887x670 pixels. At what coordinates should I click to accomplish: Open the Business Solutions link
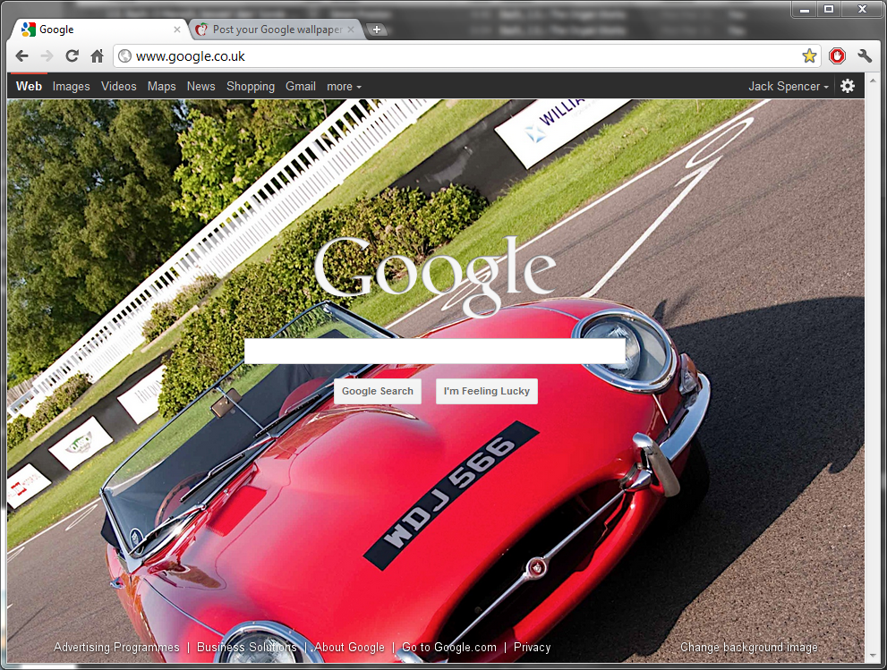pos(247,648)
